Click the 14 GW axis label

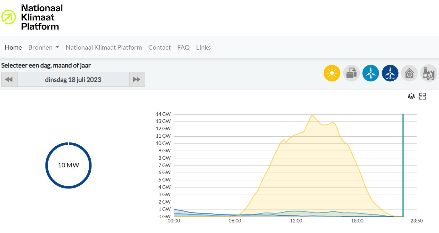coord(163,114)
